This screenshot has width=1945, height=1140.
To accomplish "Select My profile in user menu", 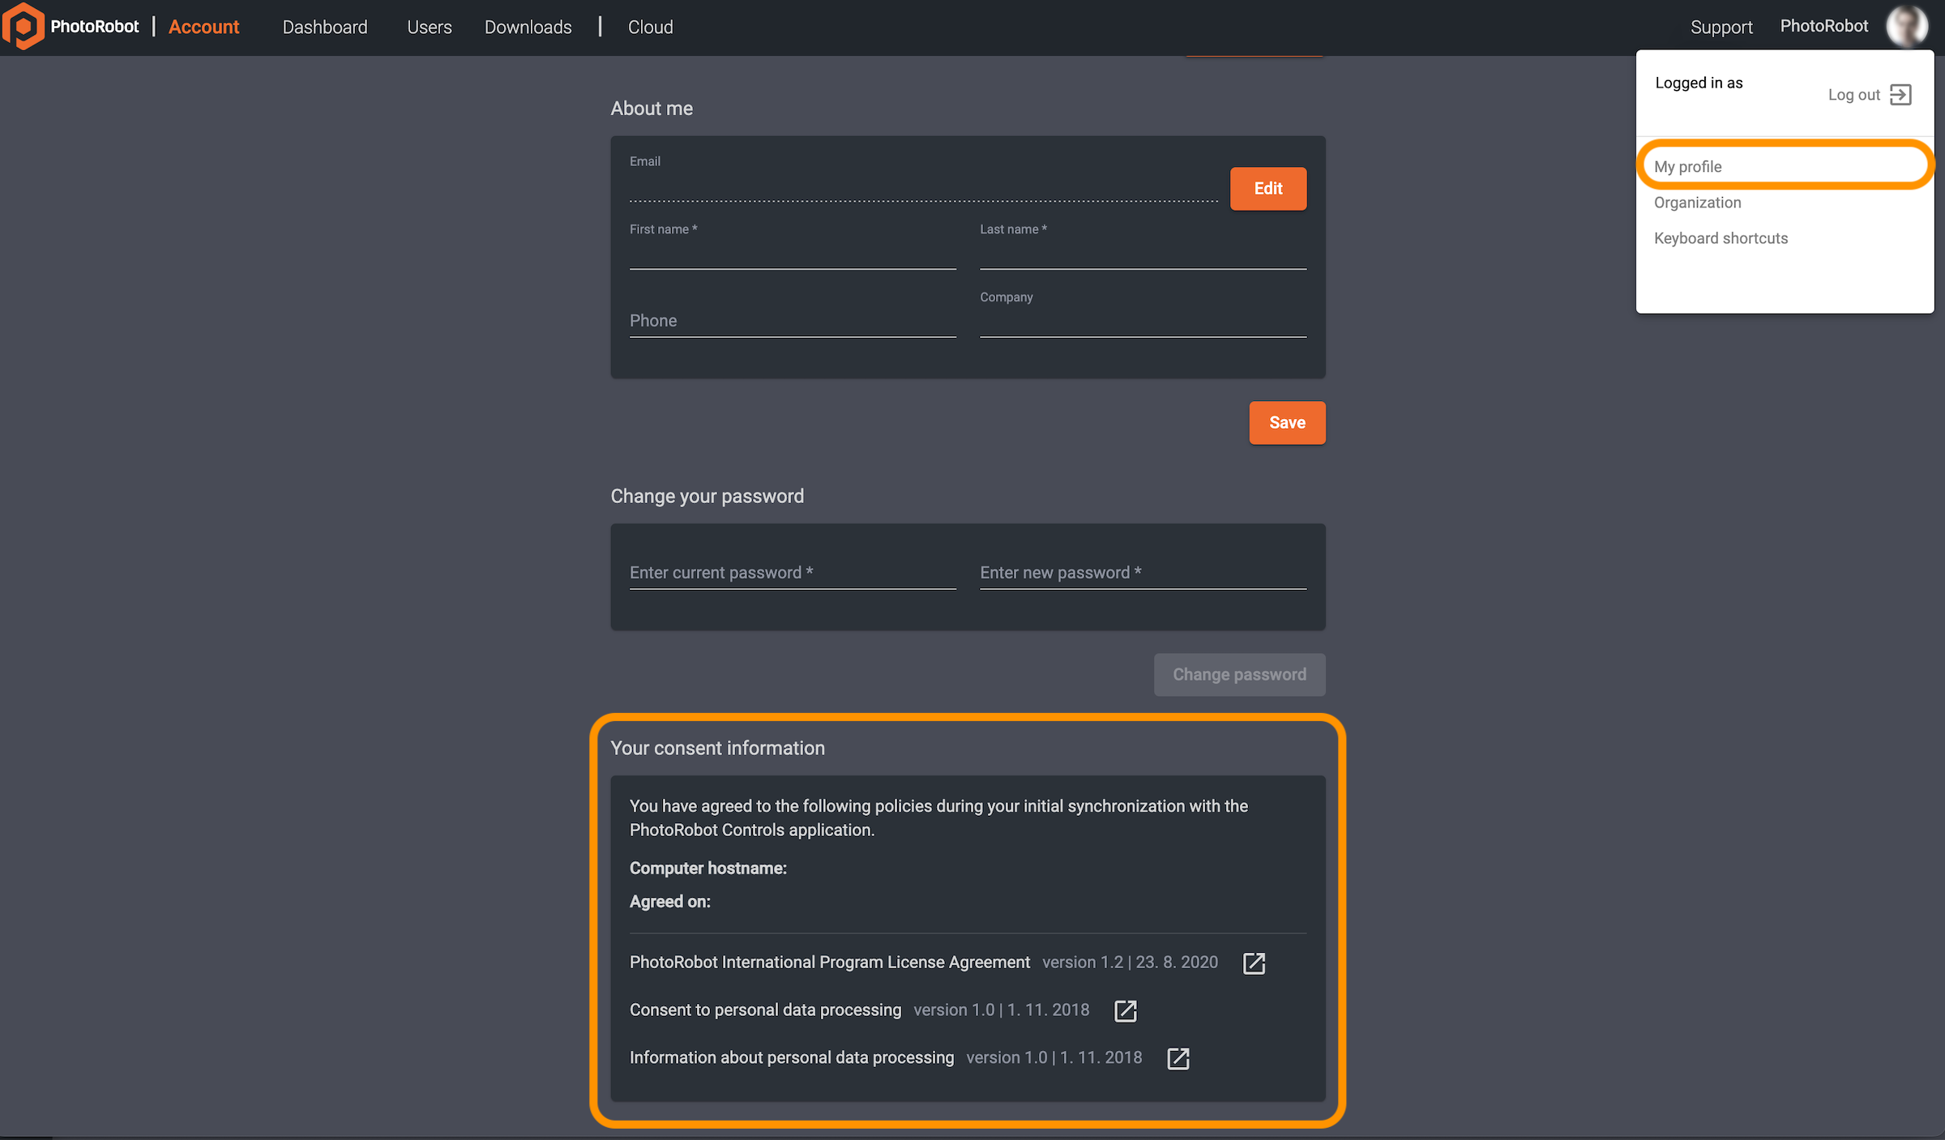I will 1688,167.
